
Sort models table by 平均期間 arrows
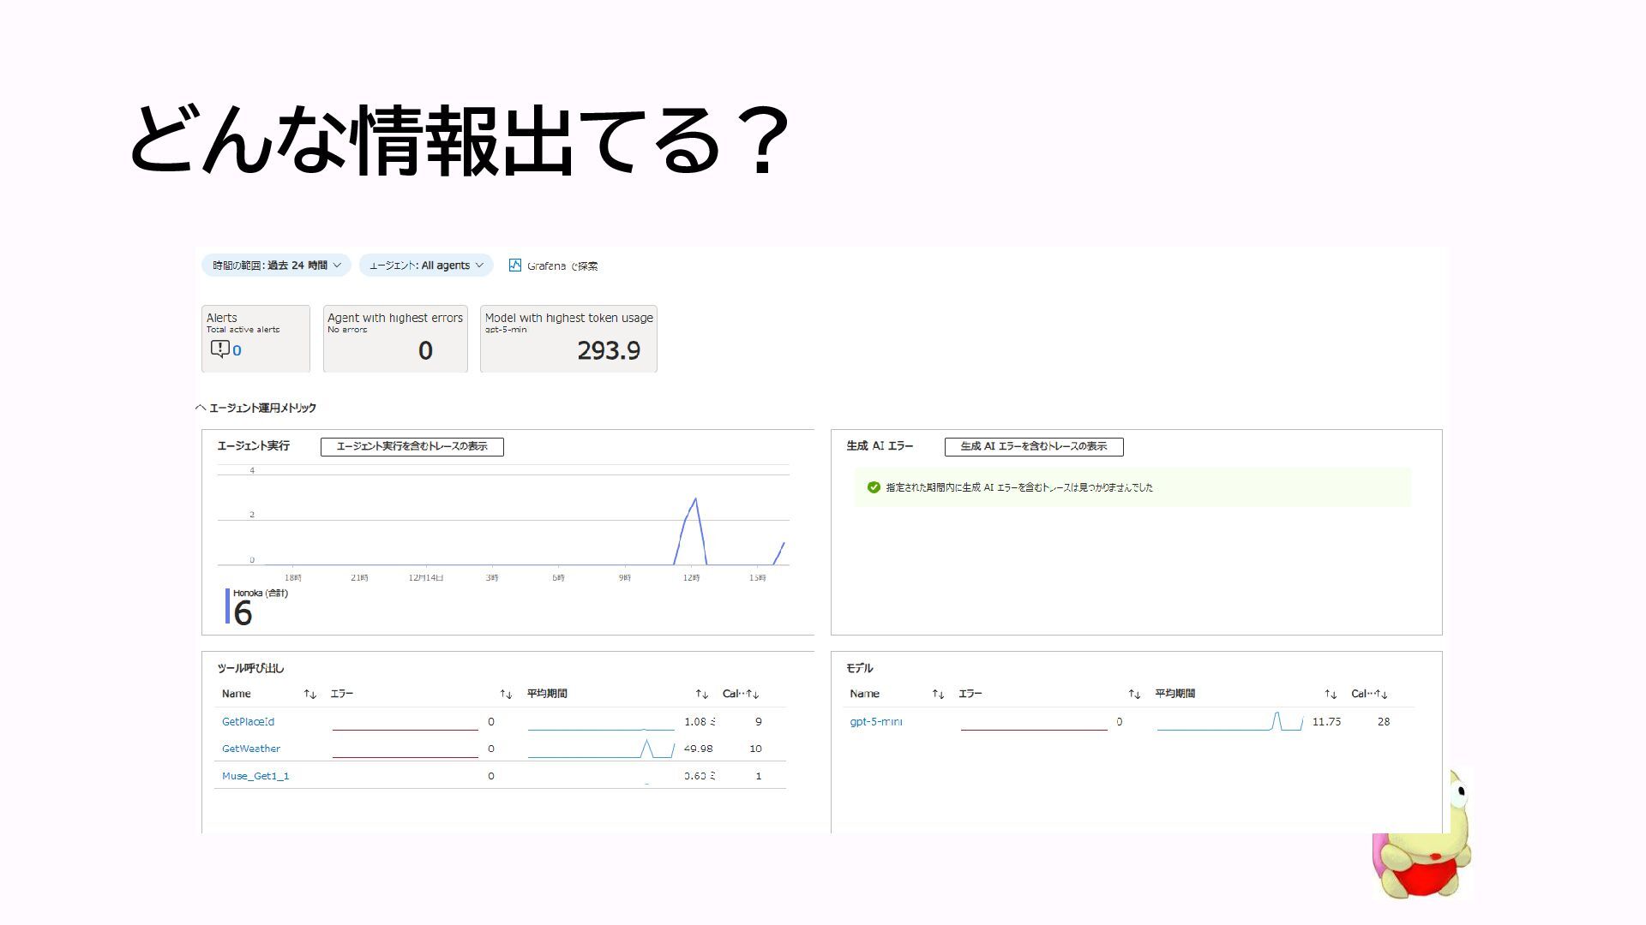click(1330, 695)
